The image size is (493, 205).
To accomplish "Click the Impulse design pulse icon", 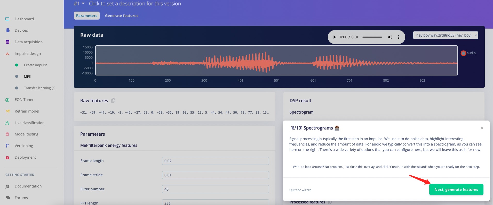I will (x=7, y=54).
